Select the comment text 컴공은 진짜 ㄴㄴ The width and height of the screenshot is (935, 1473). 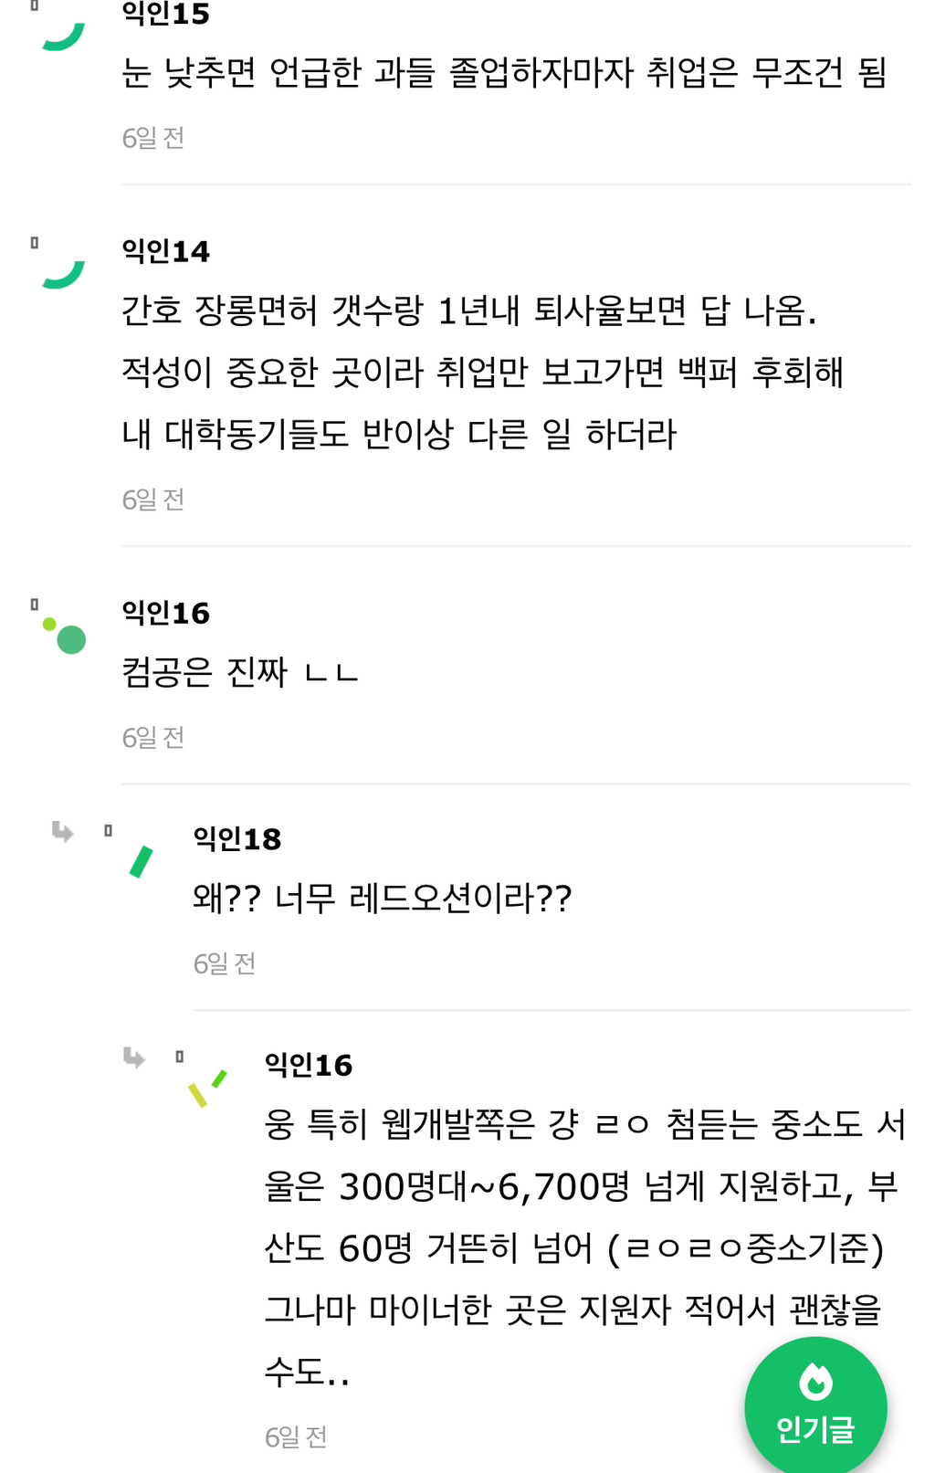[239, 673]
